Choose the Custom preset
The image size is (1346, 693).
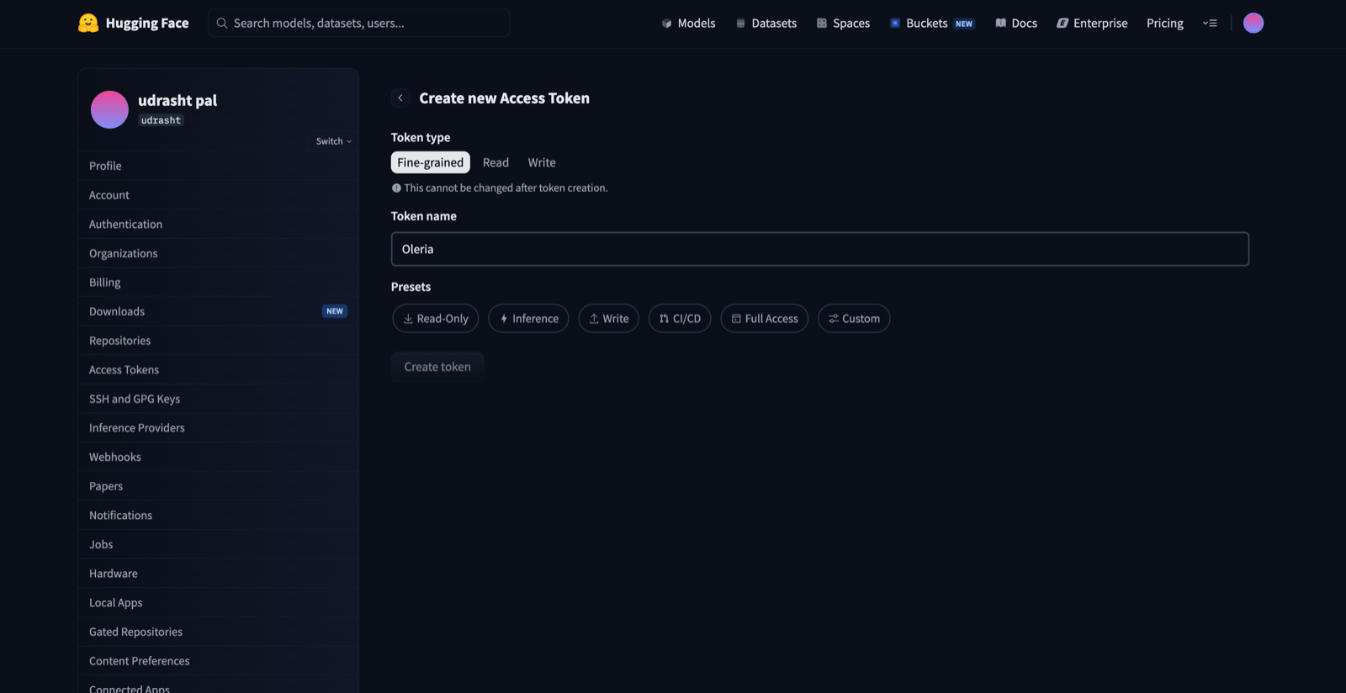854,318
